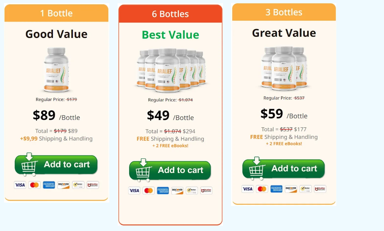Click McAfee Secure badge under 3 Bottles offer
This screenshot has width=384, height=231.
(x=320, y=189)
